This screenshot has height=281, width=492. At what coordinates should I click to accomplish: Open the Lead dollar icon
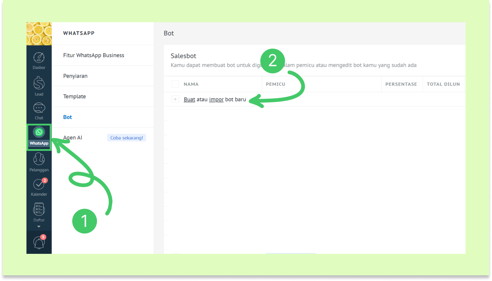click(39, 84)
